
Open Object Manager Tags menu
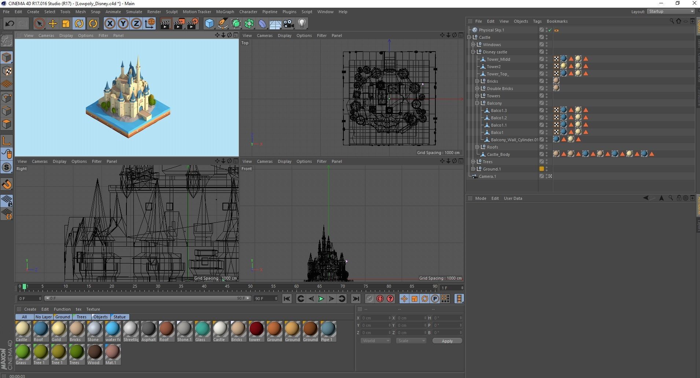coord(537,21)
